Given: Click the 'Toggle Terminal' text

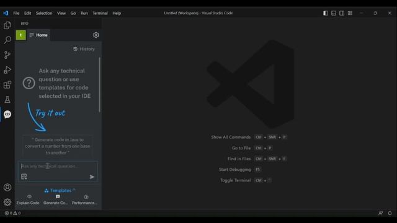Looking at the screenshot, I should pos(236,180).
